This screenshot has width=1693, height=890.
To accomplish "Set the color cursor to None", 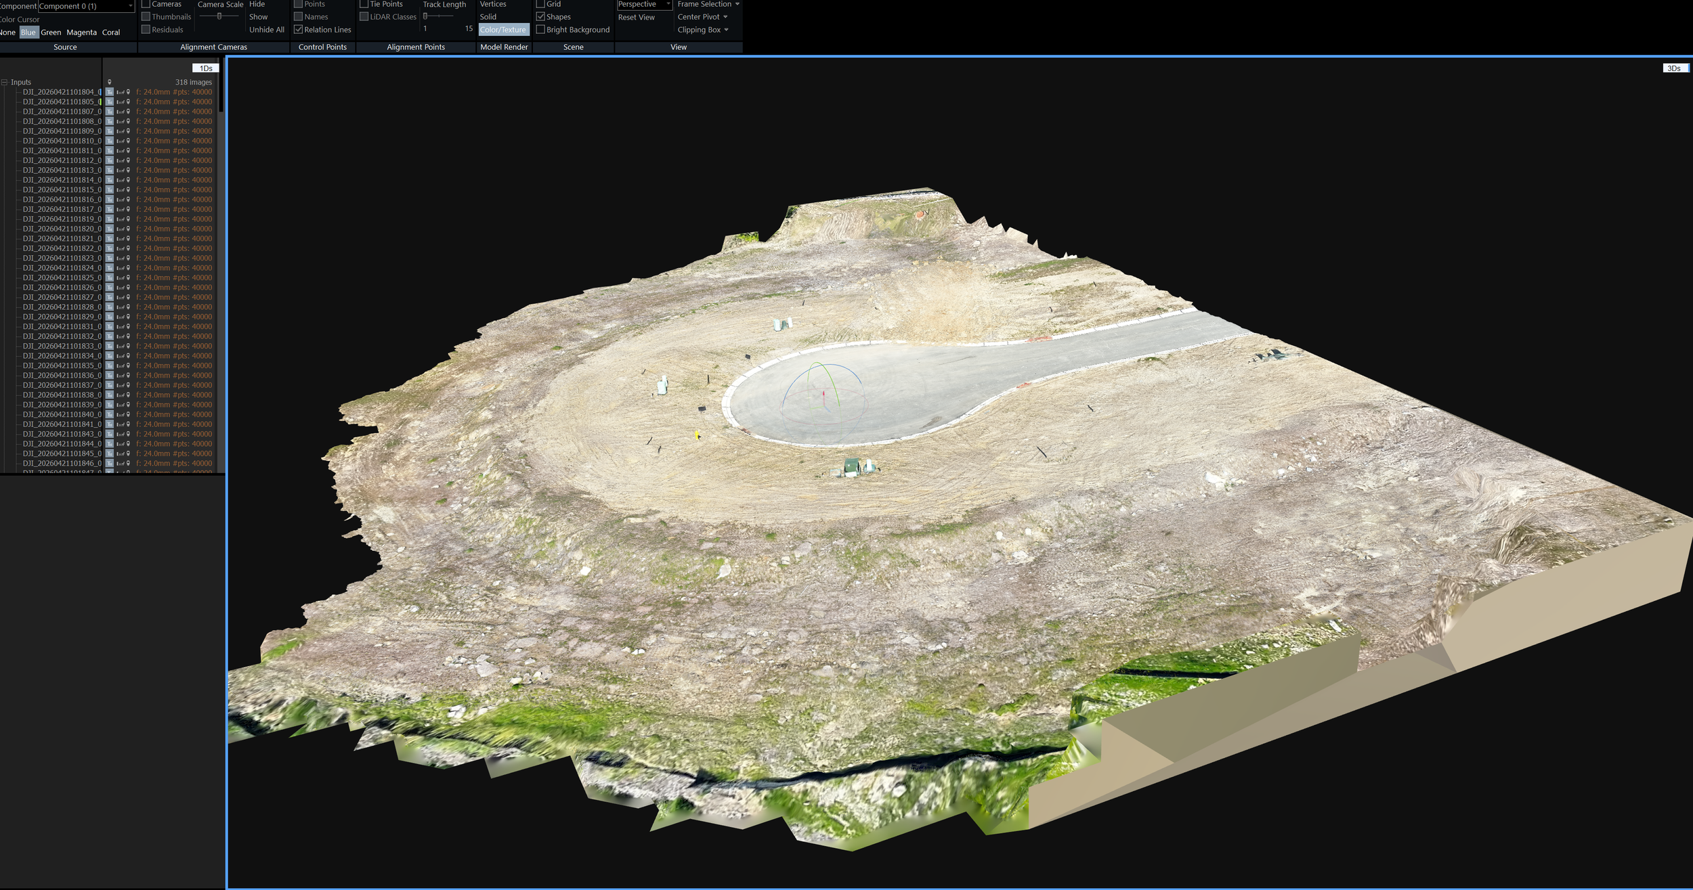I will (x=7, y=32).
